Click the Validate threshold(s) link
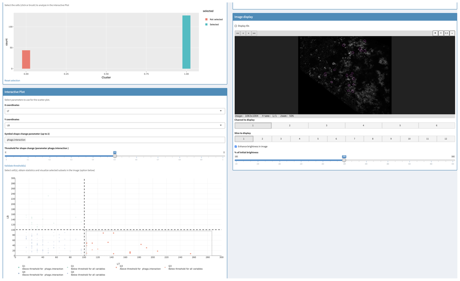The height and width of the screenshot is (281, 460). click(x=15, y=166)
